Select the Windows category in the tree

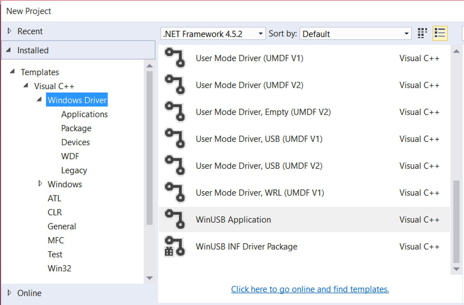[65, 184]
